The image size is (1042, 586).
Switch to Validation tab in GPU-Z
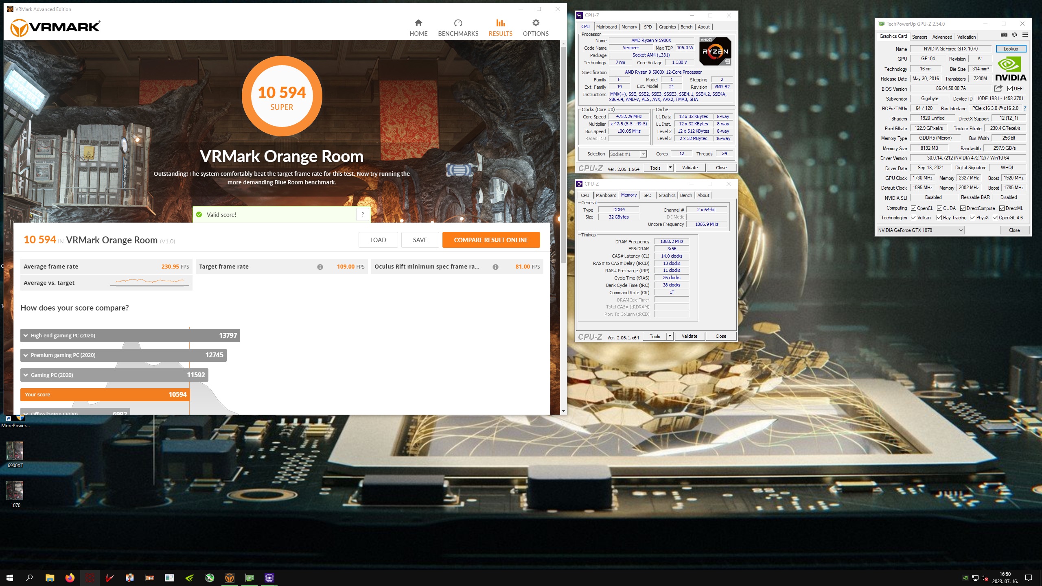coord(966,37)
